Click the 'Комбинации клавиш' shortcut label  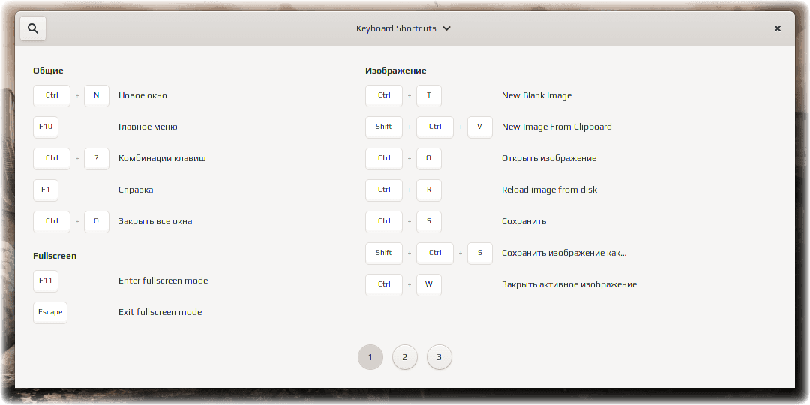pos(162,158)
